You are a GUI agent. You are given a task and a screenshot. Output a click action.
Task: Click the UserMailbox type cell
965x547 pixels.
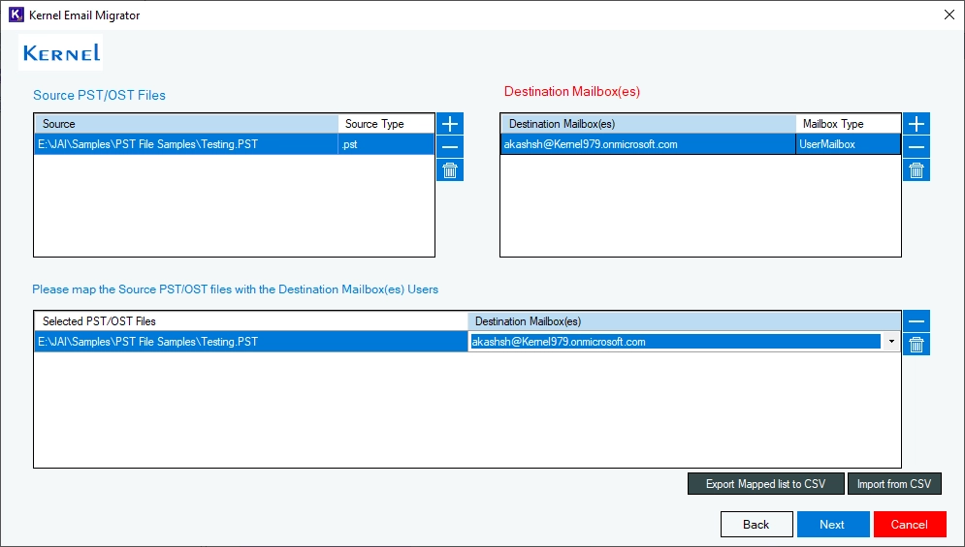click(848, 144)
